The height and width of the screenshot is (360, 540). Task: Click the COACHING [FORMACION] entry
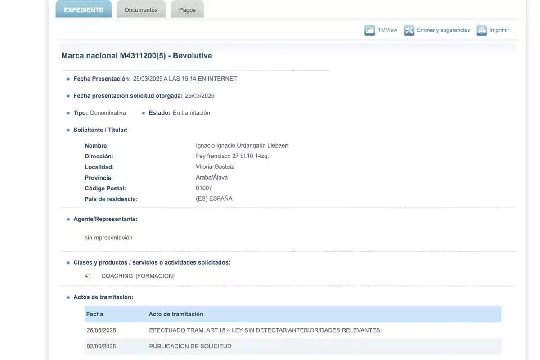(138, 276)
